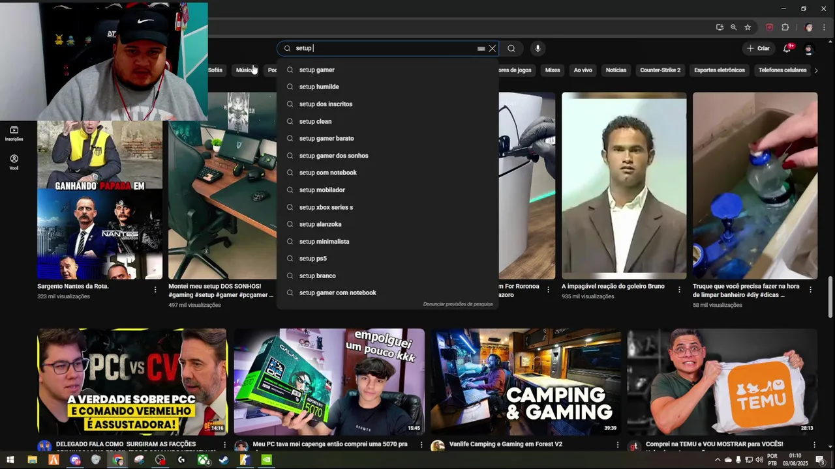This screenshot has width=835, height=469.
Task: Open the YouTube account avatar menu
Action: (x=809, y=48)
